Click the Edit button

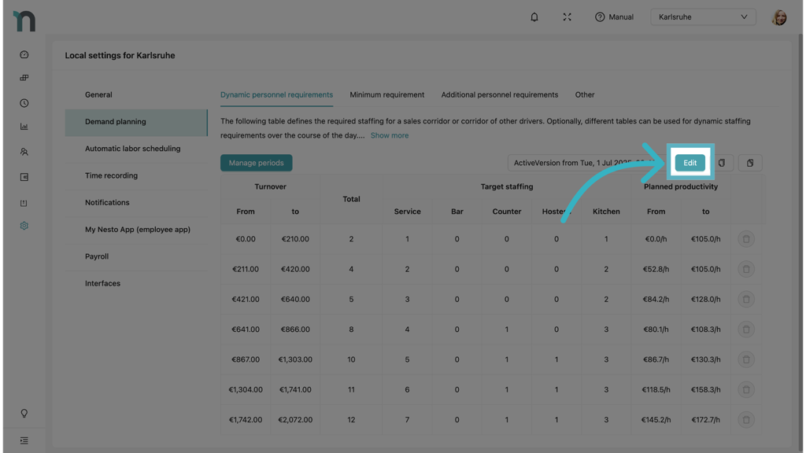[x=690, y=163]
